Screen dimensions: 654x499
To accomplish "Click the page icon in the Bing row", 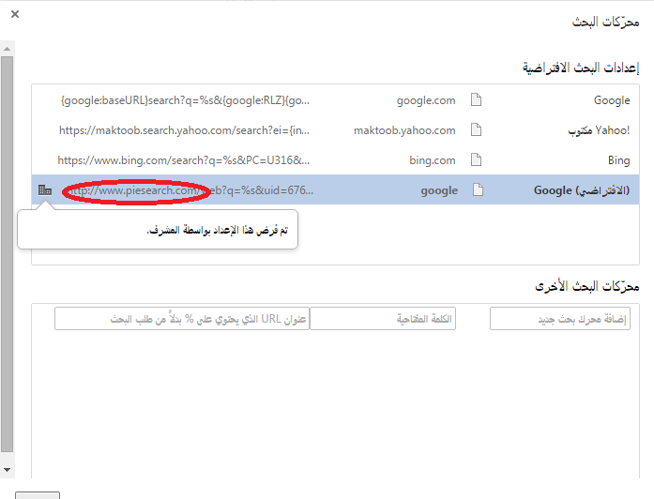I will click(x=476, y=160).
